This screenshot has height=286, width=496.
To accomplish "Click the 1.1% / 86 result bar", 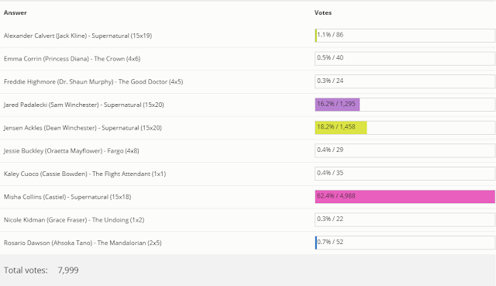I will 405,36.
